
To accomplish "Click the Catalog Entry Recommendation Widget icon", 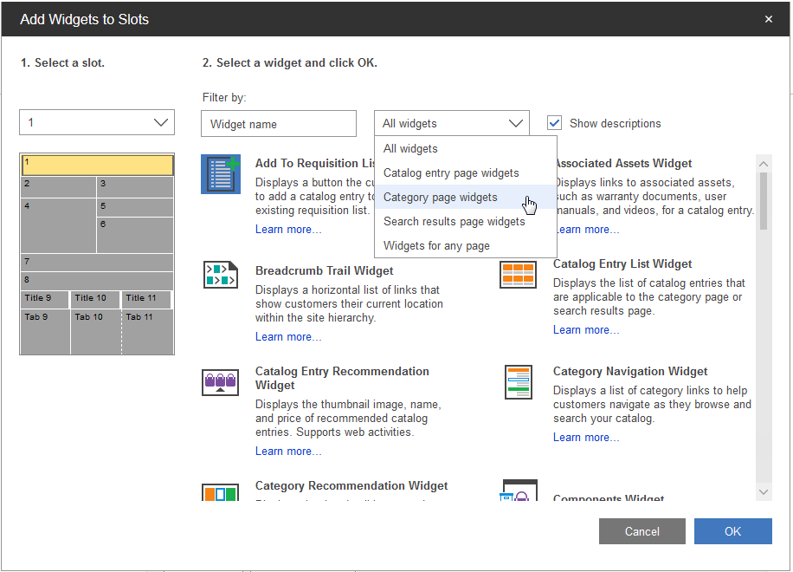I will [220, 381].
